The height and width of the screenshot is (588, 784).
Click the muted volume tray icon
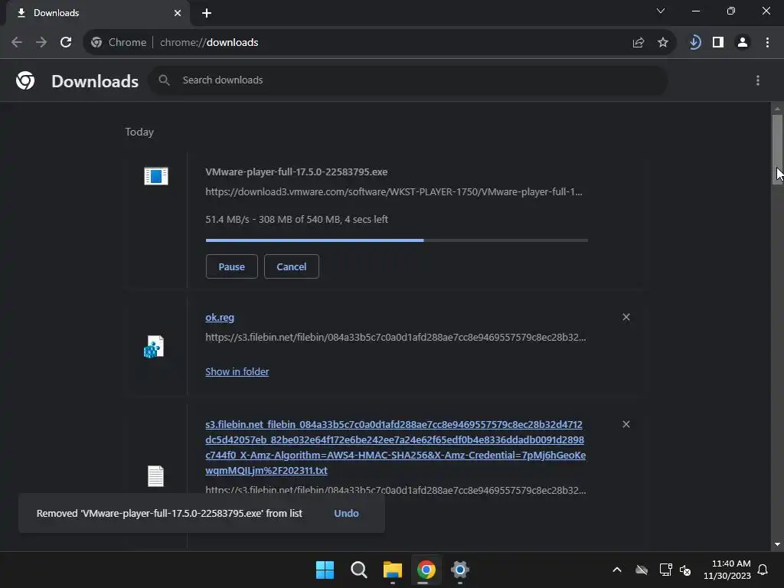point(685,570)
